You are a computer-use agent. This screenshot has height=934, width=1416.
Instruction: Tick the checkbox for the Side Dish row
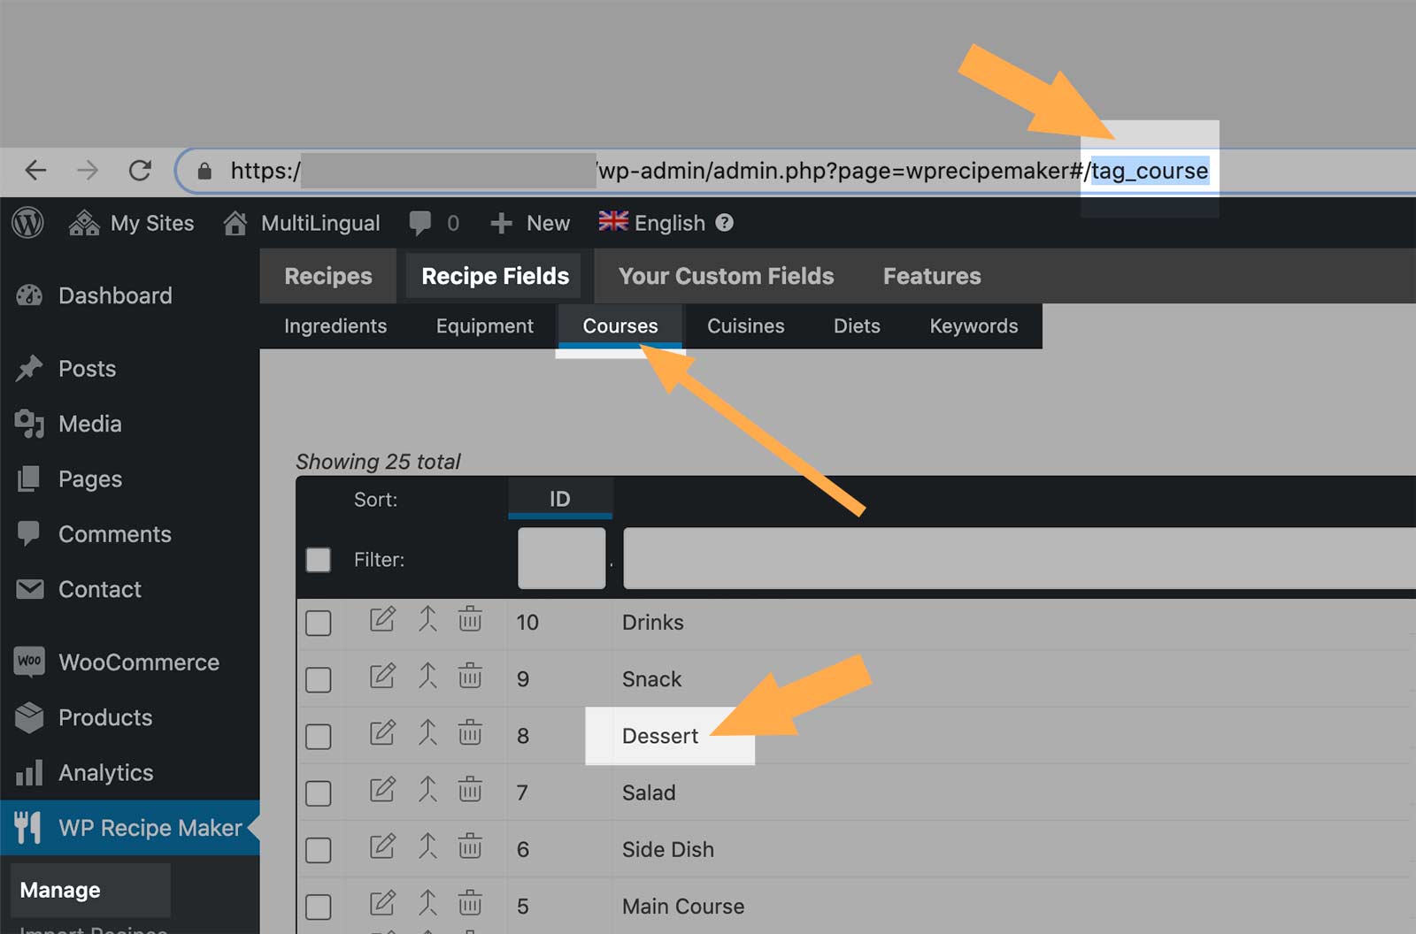tap(318, 848)
